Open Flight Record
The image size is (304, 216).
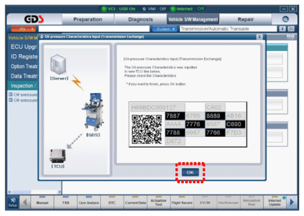[x=182, y=202]
